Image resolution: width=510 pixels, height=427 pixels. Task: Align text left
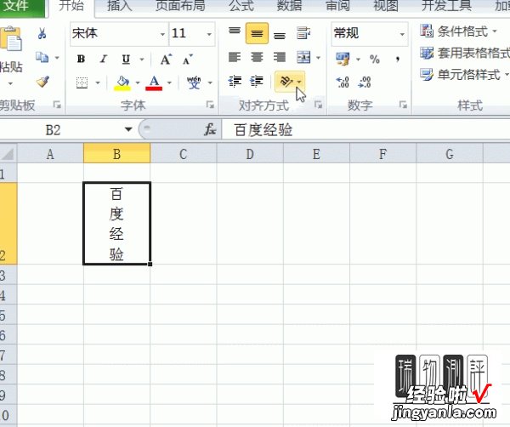click(235, 57)
